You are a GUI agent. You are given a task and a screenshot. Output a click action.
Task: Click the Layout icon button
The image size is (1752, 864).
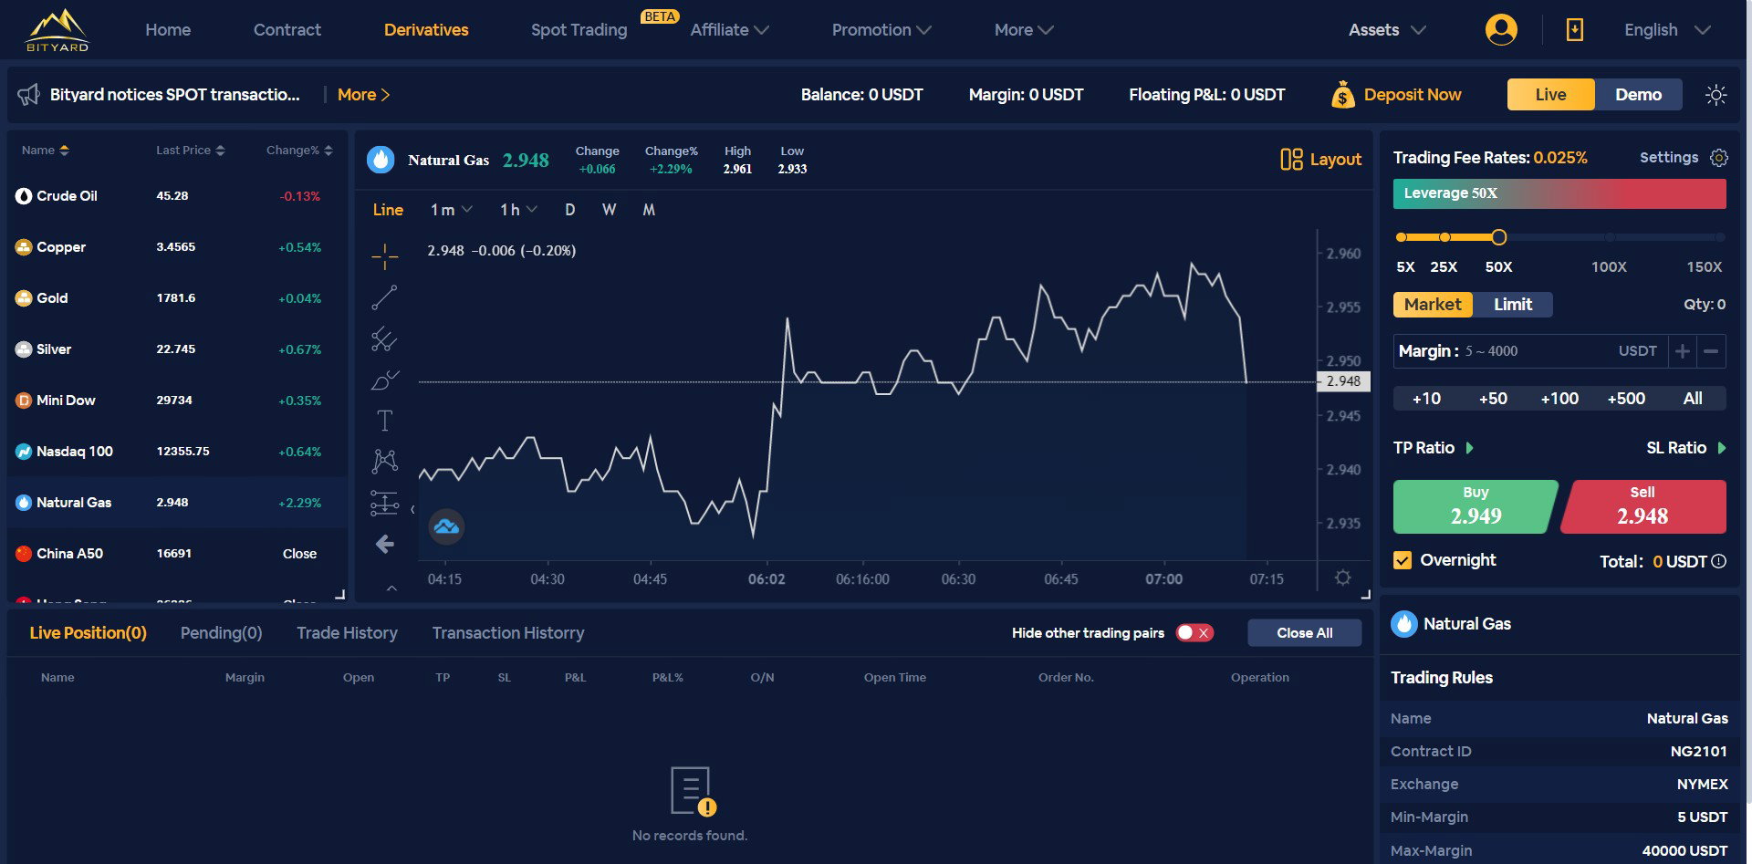[x=1320, y=160]
